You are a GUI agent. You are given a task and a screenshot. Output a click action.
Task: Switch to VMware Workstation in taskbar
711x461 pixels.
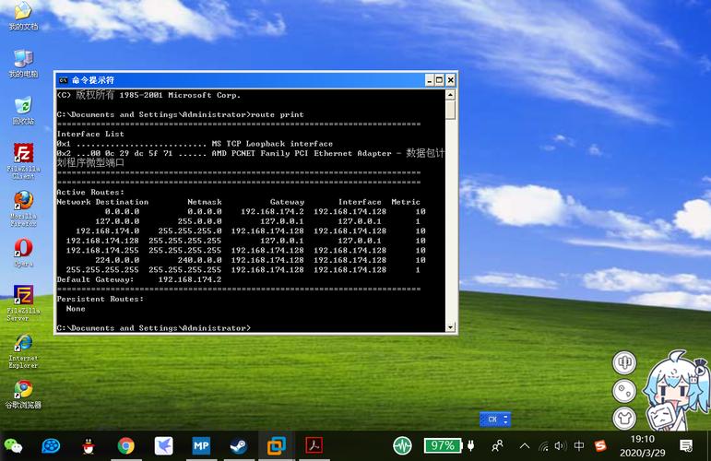[x=276, y=446]
